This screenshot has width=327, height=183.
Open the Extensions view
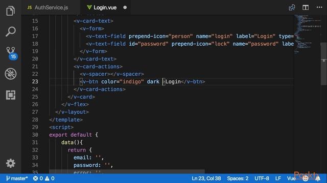click(11, 95)
